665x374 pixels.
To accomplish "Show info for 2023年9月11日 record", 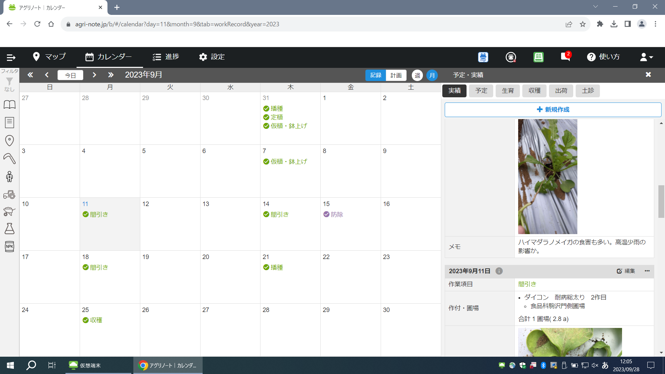I will (x=499, y=271).
